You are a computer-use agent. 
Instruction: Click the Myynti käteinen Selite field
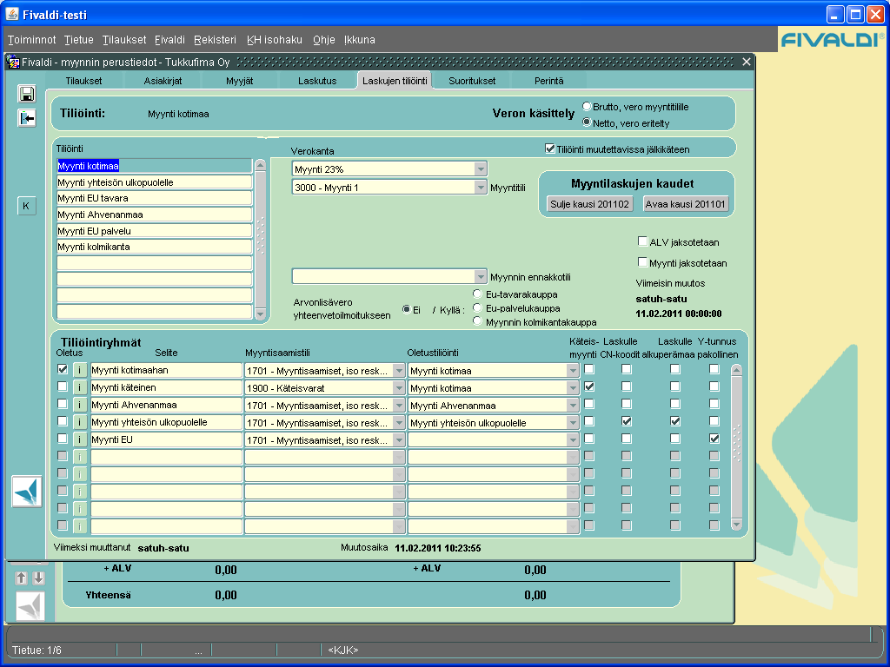click(166, 388)
